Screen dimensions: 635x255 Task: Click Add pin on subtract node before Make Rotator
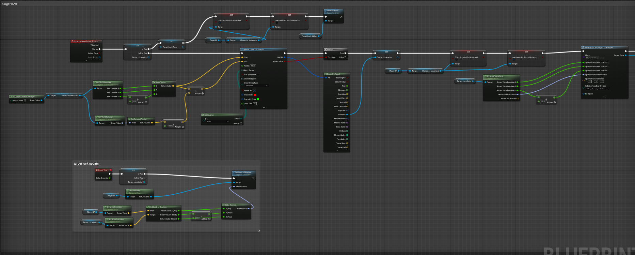pos(206,219)
